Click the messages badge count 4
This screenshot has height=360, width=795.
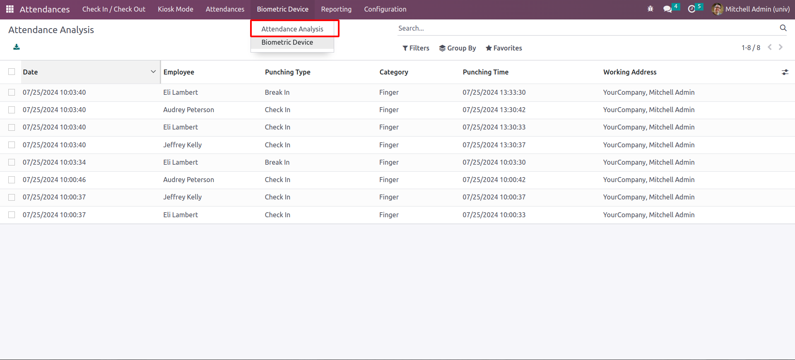[676, 6]
